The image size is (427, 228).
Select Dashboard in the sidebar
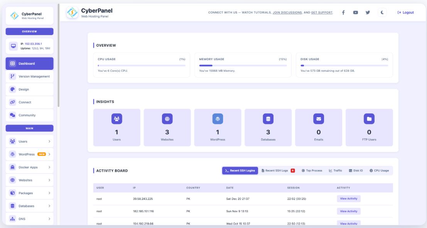pos(29,64)
